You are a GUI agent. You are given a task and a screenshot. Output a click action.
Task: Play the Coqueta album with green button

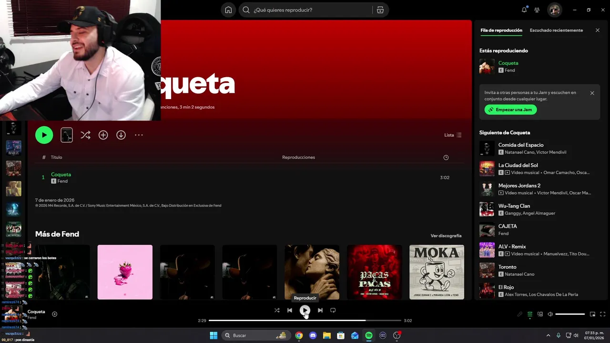(44, 135)
